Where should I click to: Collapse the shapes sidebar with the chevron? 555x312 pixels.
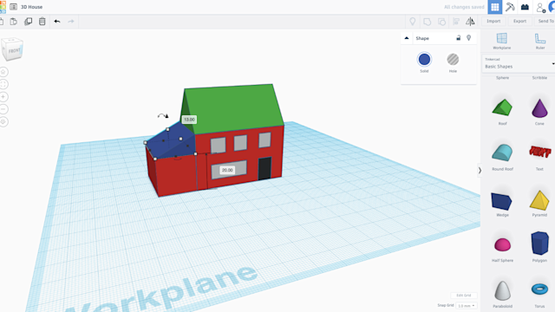480,171
